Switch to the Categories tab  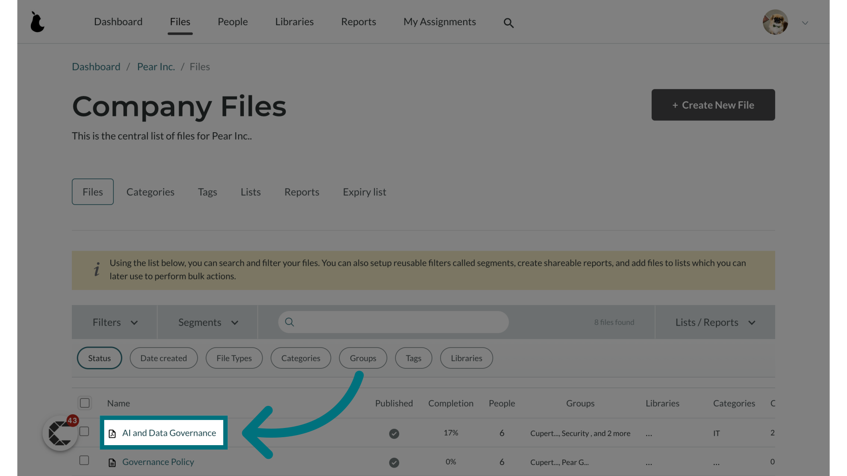pyautogui.click(x=150, y=191)
